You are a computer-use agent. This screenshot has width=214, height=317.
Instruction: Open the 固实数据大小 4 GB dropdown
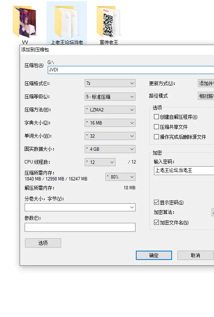coord(110,149)
